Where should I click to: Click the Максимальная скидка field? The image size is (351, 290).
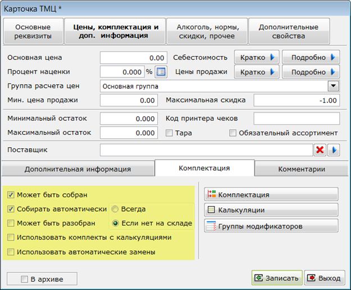297,100
